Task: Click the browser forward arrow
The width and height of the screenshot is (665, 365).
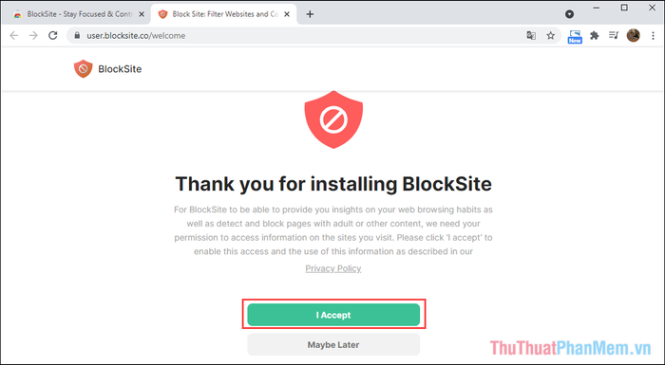Action: point(33,36)
